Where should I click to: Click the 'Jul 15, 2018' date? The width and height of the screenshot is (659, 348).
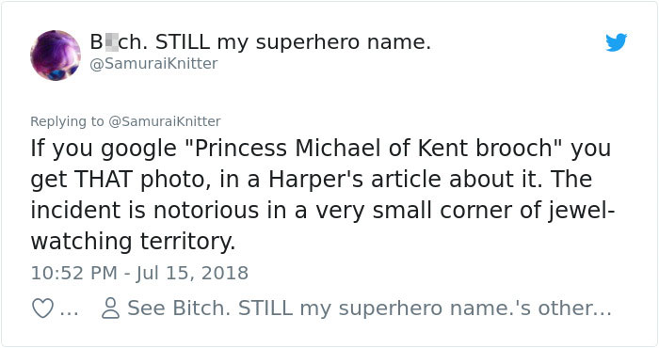tap(192, 273)
